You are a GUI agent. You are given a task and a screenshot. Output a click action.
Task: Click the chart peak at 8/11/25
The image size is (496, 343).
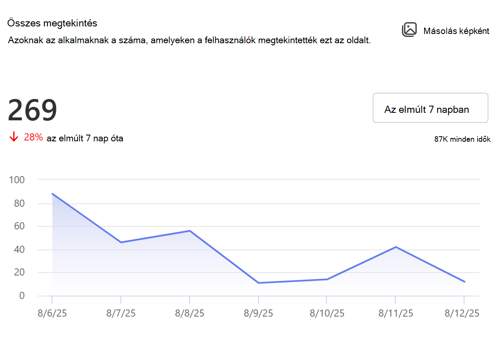396,247
